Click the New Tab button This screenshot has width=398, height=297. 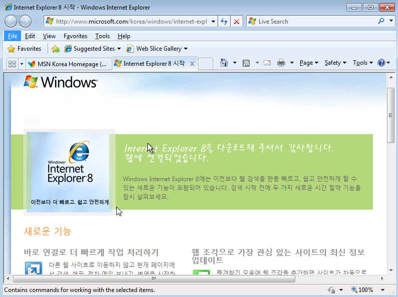click(x=206, y=64)
